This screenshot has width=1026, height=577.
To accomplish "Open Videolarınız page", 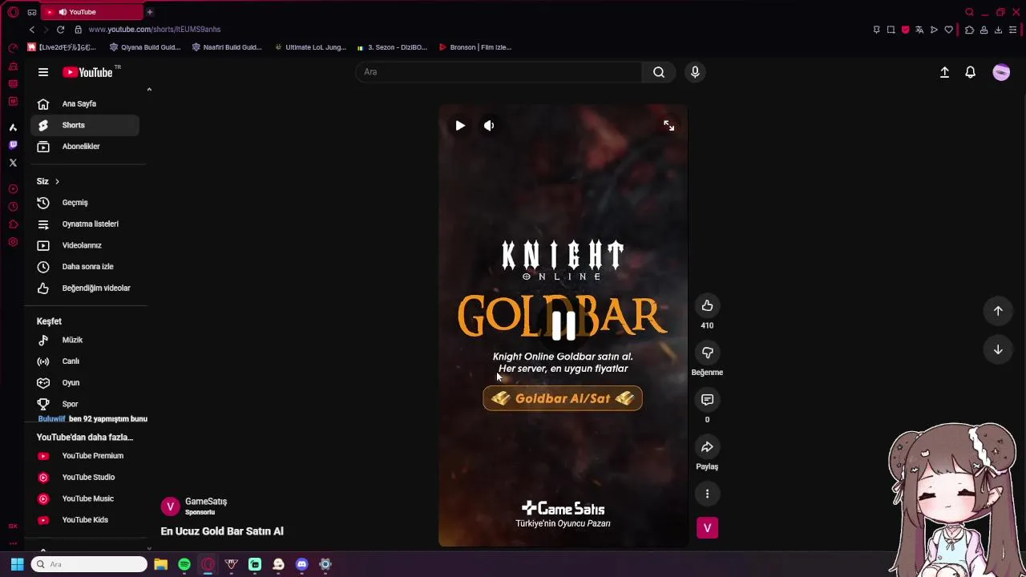I will (x=85, y=245).
